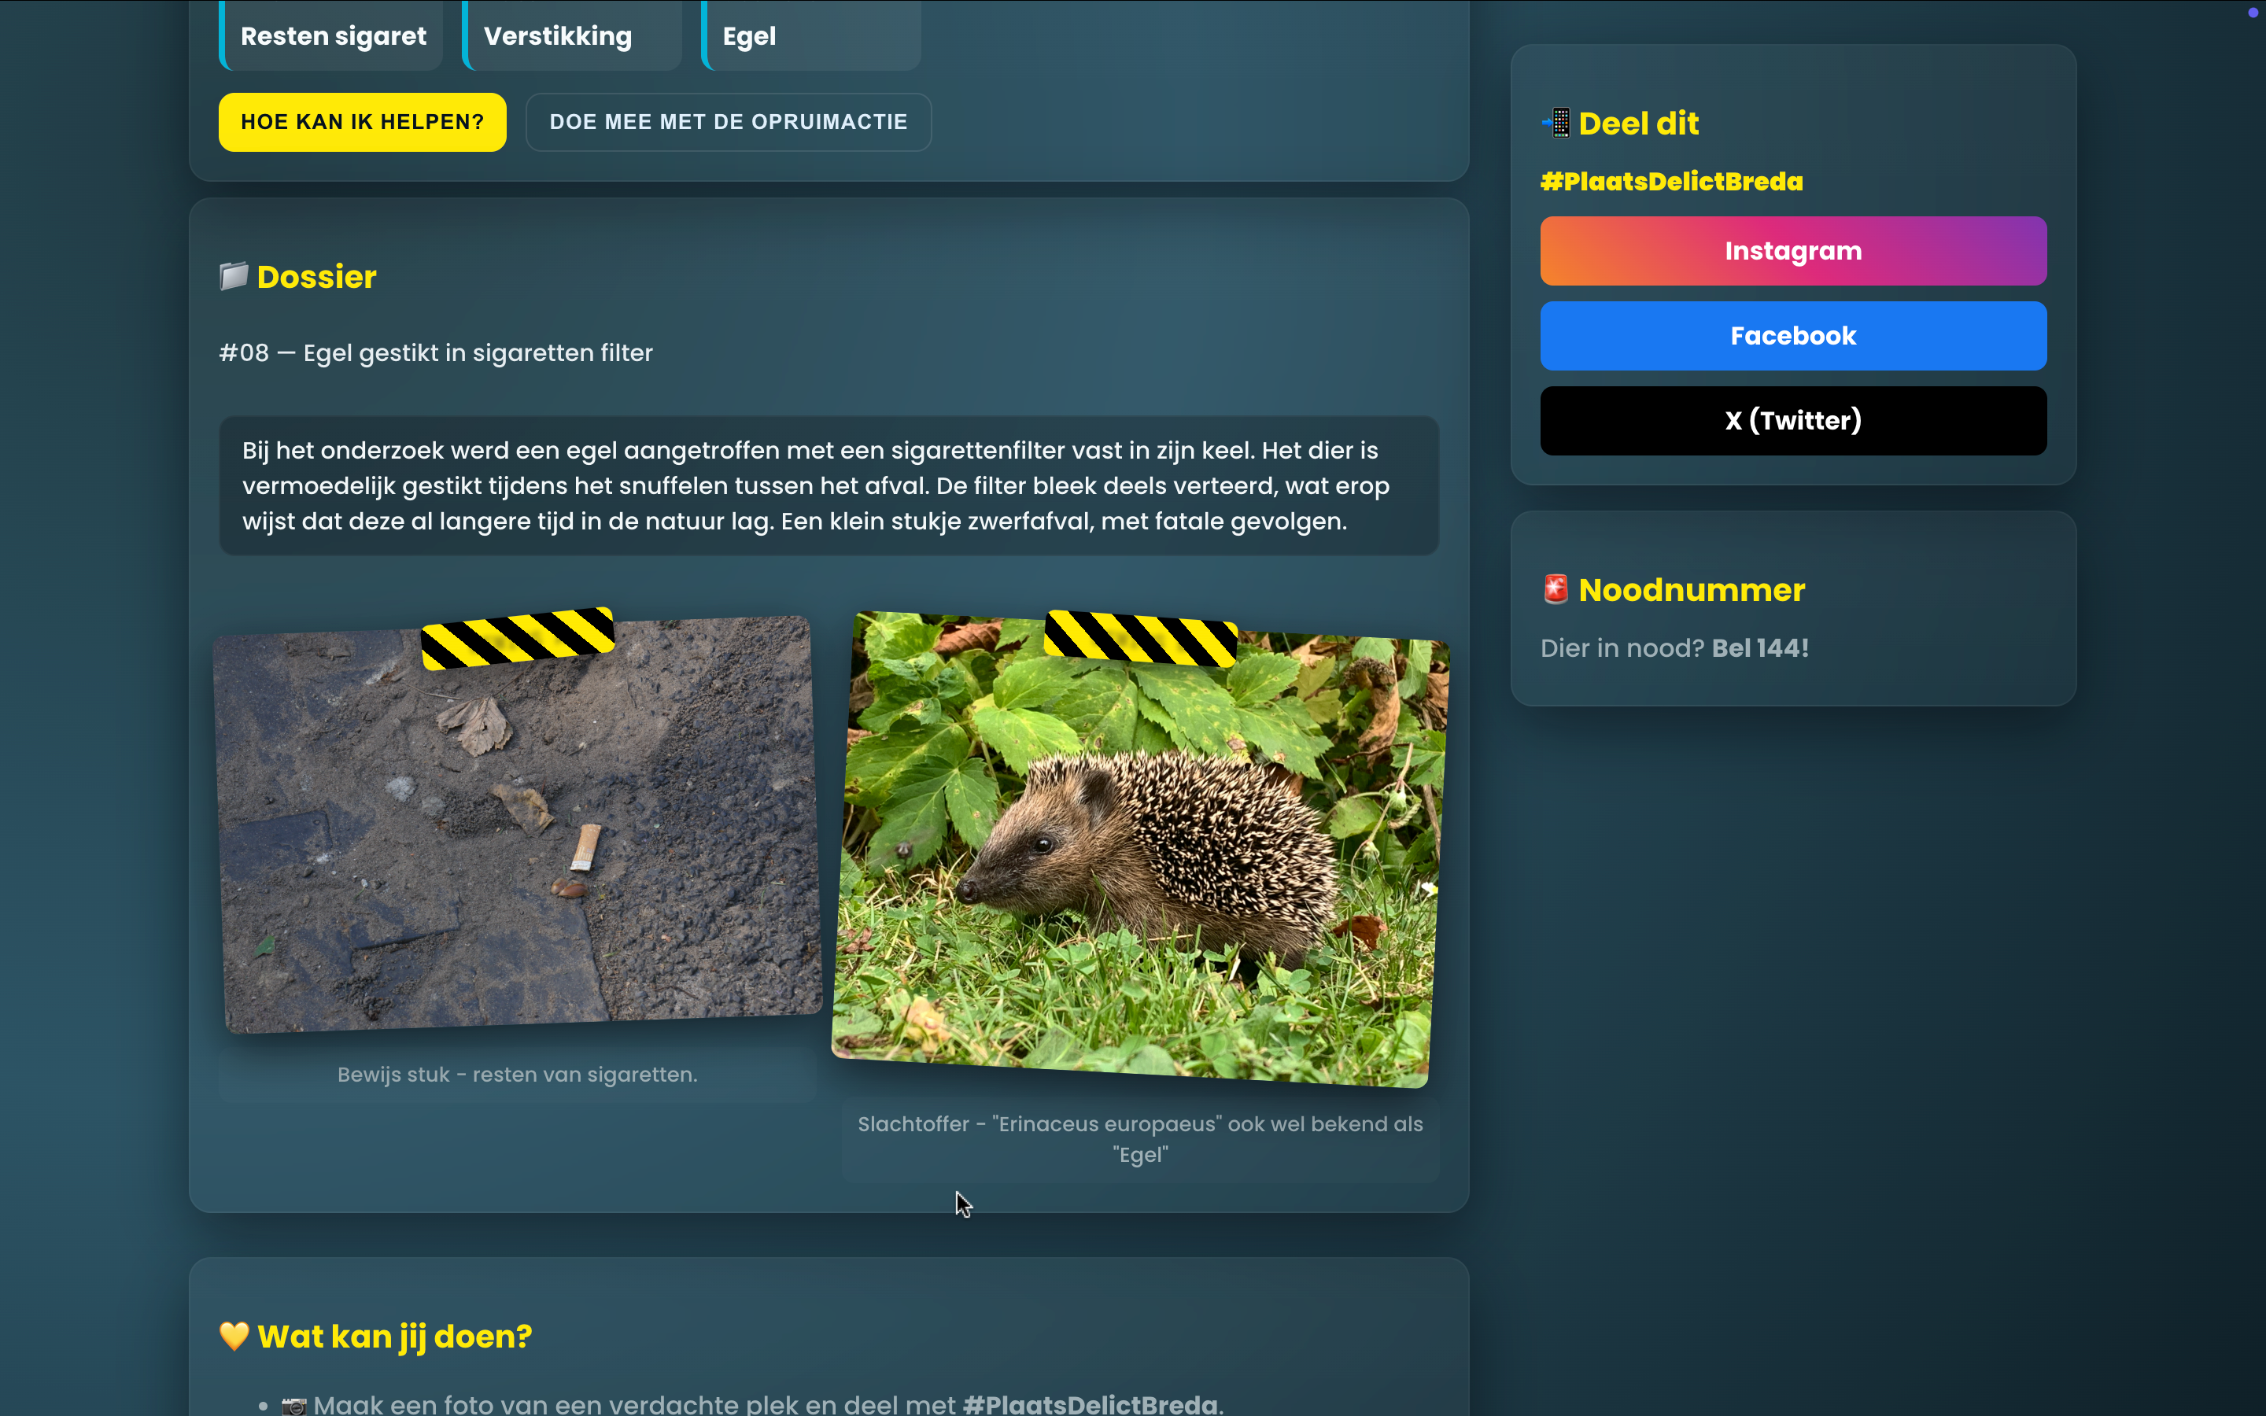Click the phone icon beside Deel dit

(x=1556, y=123)
